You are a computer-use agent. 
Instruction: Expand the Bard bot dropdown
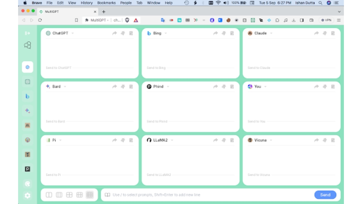pyautogui.click(x=65, y=87)
